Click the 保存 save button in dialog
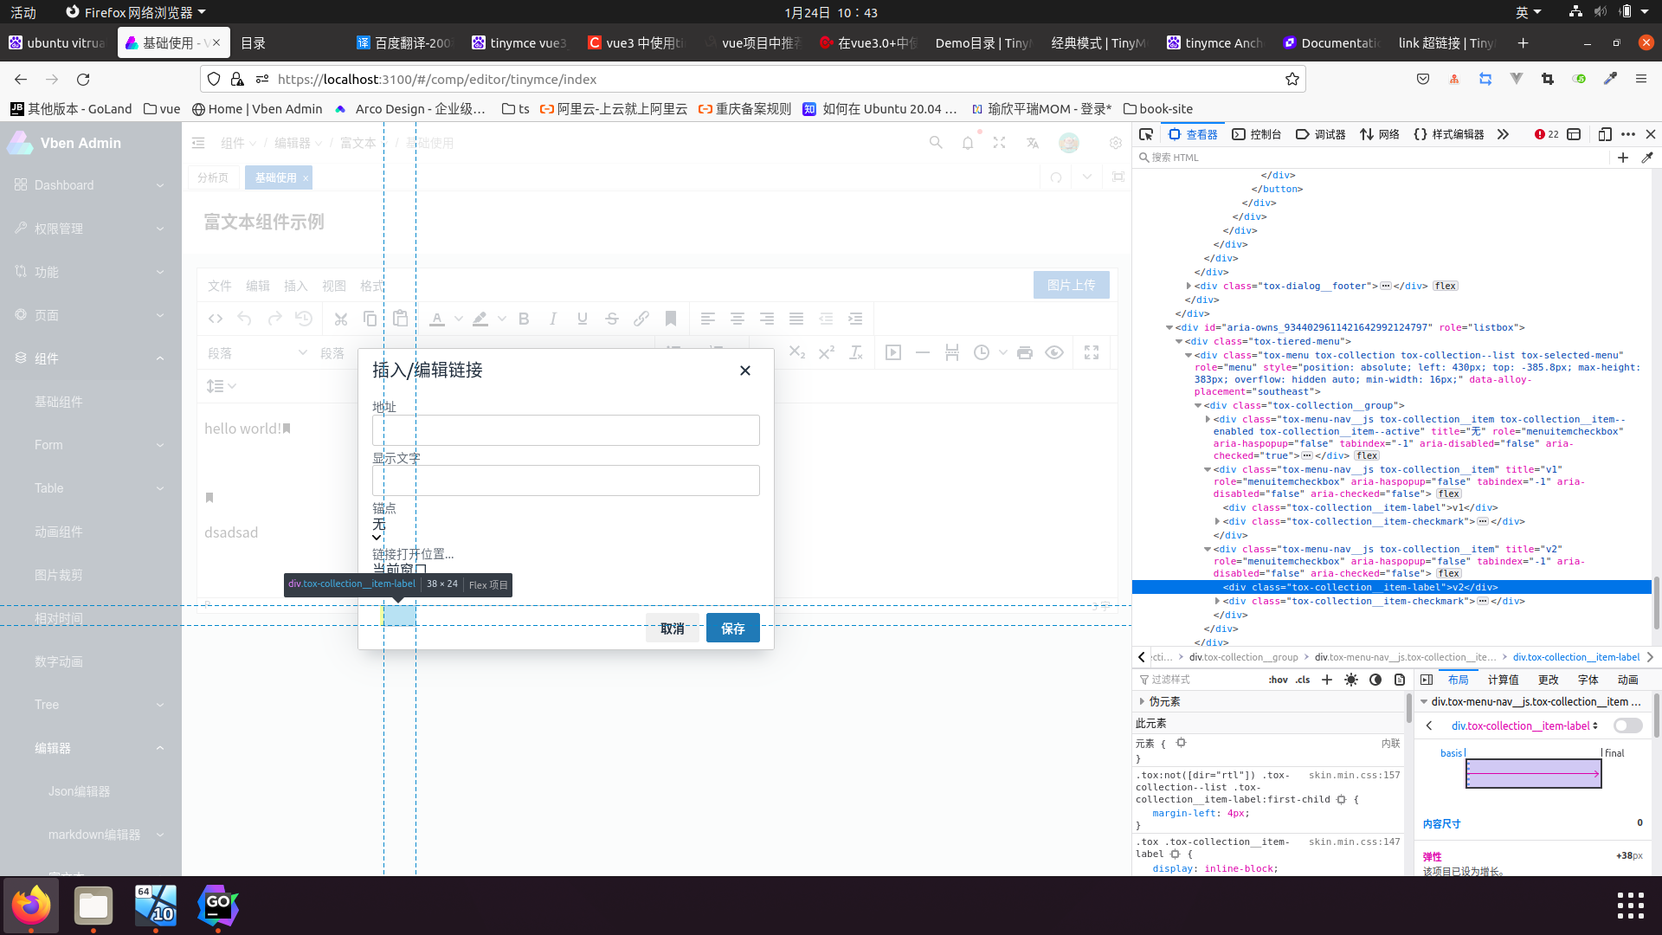 tap(732, 629)
